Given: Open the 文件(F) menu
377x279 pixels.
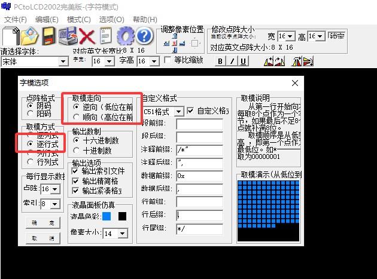Looking at the screenshot, I should point(15,20).
